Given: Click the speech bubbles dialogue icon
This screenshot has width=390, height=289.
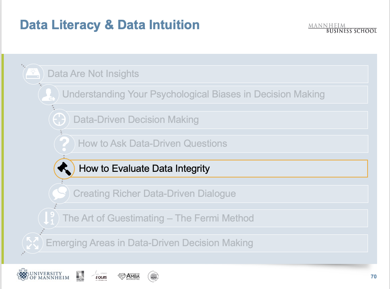Looking at the screenshot, I should [59, 193].
